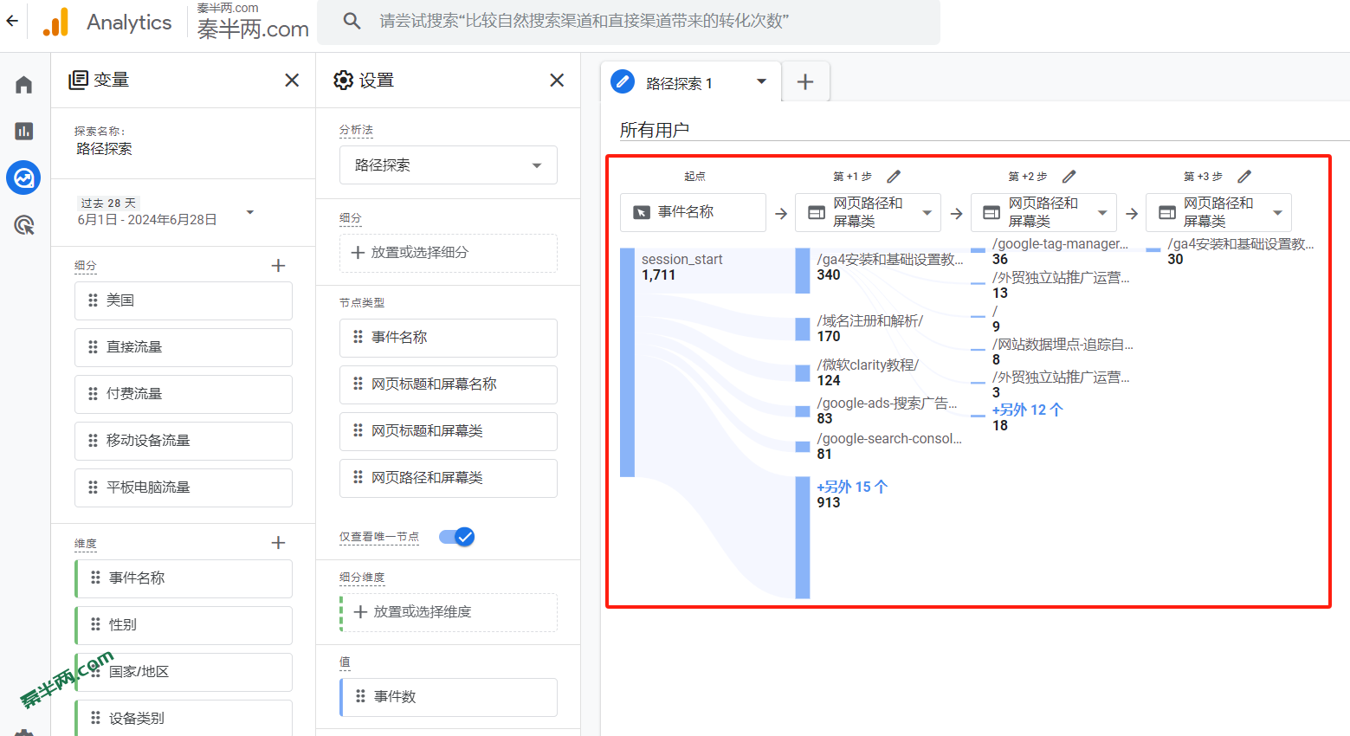Click the Google Analytics logo
Viewport: 1350px width, 736px height.
pos(56,23)
